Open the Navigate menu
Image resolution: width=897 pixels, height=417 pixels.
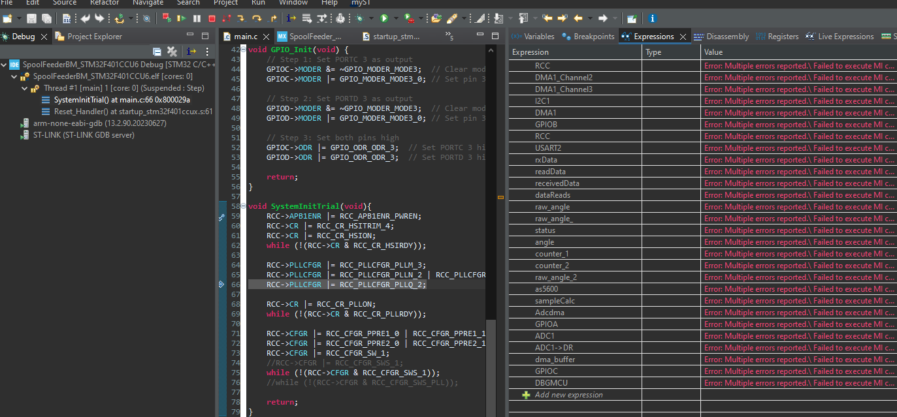click(148, 3)
